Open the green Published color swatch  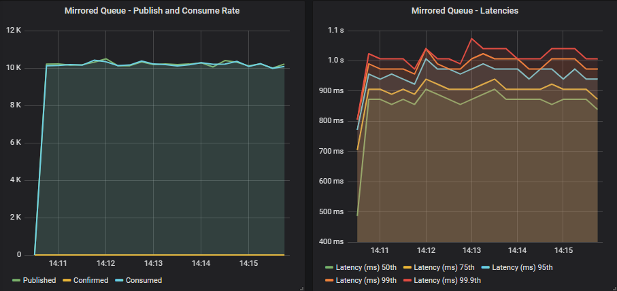16,281
